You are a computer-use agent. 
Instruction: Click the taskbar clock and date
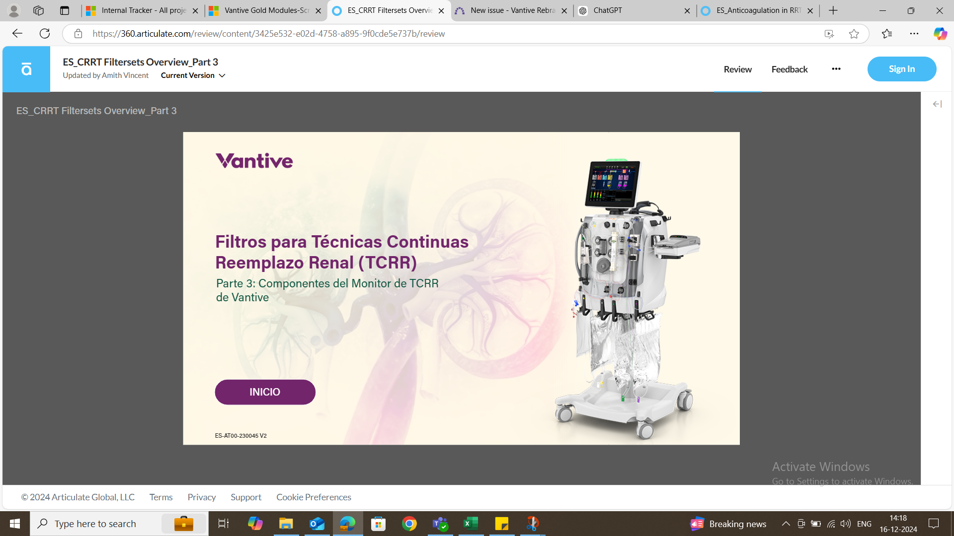pos(898,524)
